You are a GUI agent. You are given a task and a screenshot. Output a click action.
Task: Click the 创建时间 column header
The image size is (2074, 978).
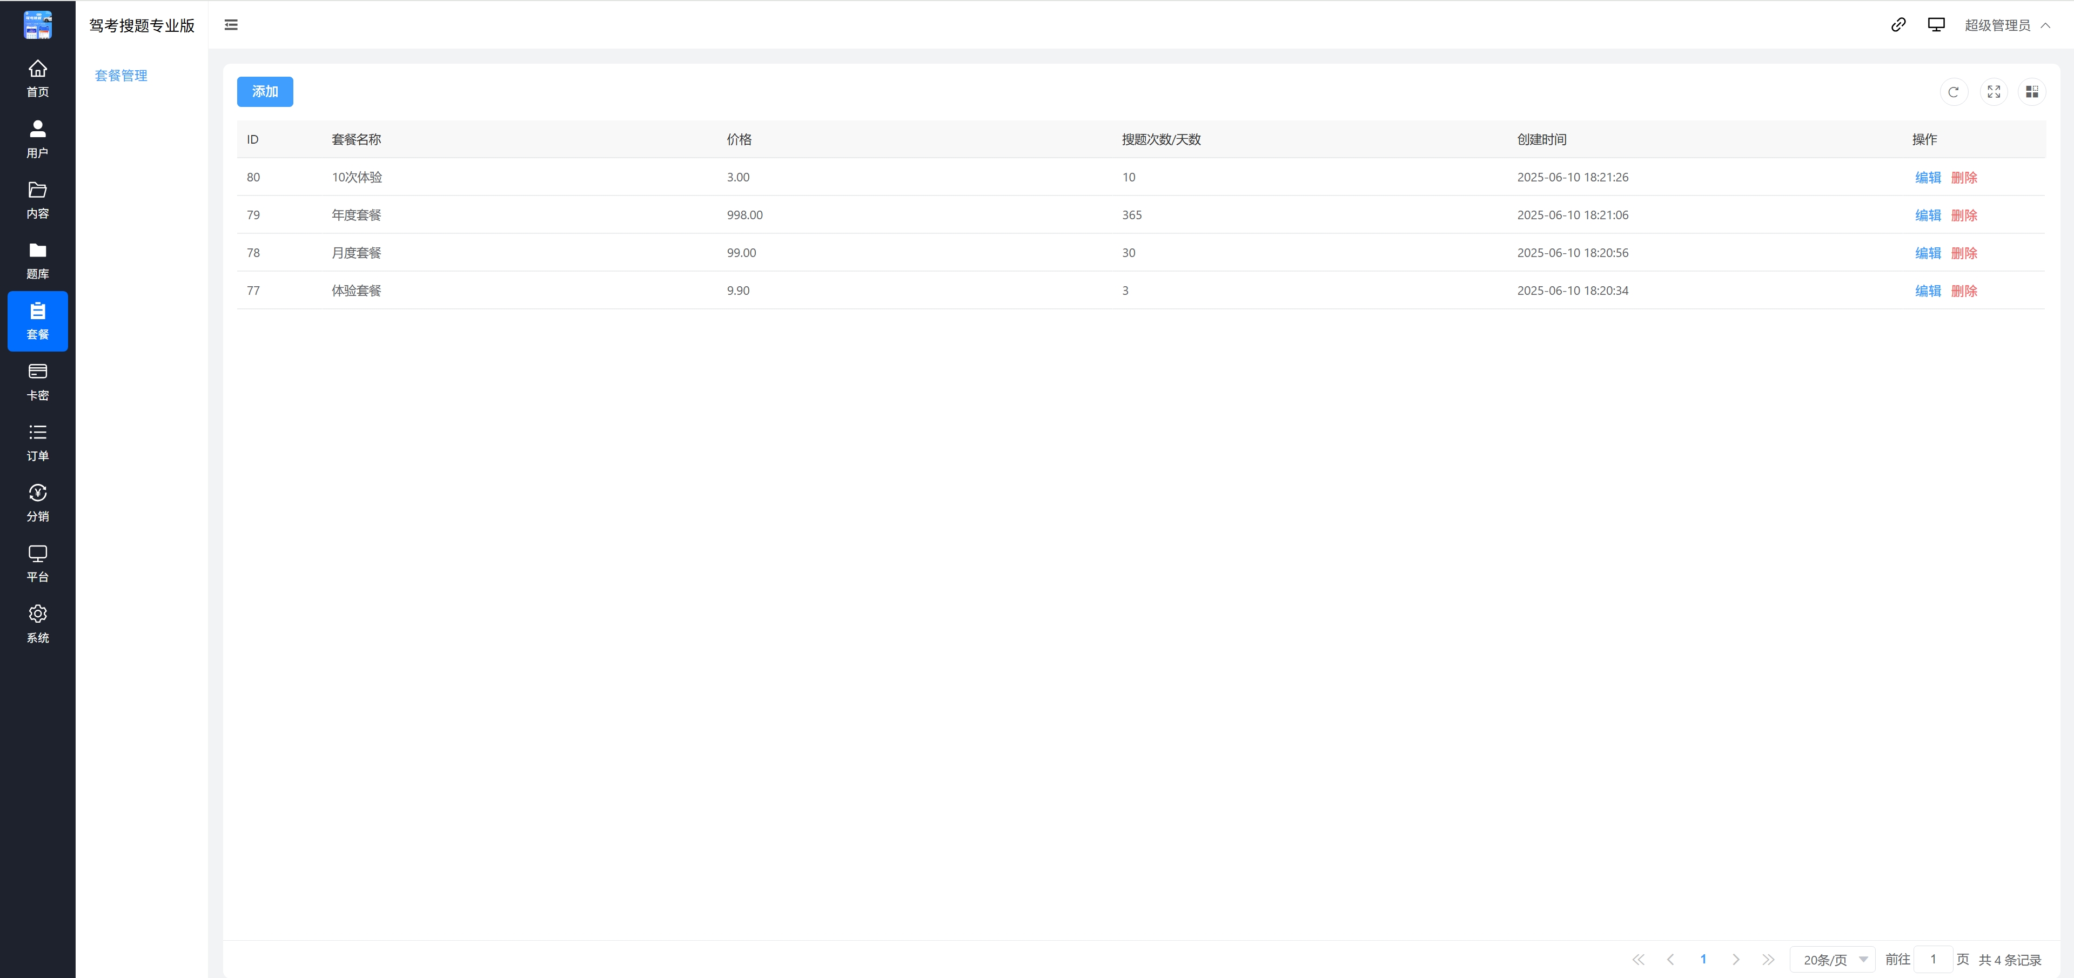coord(1542,139)
